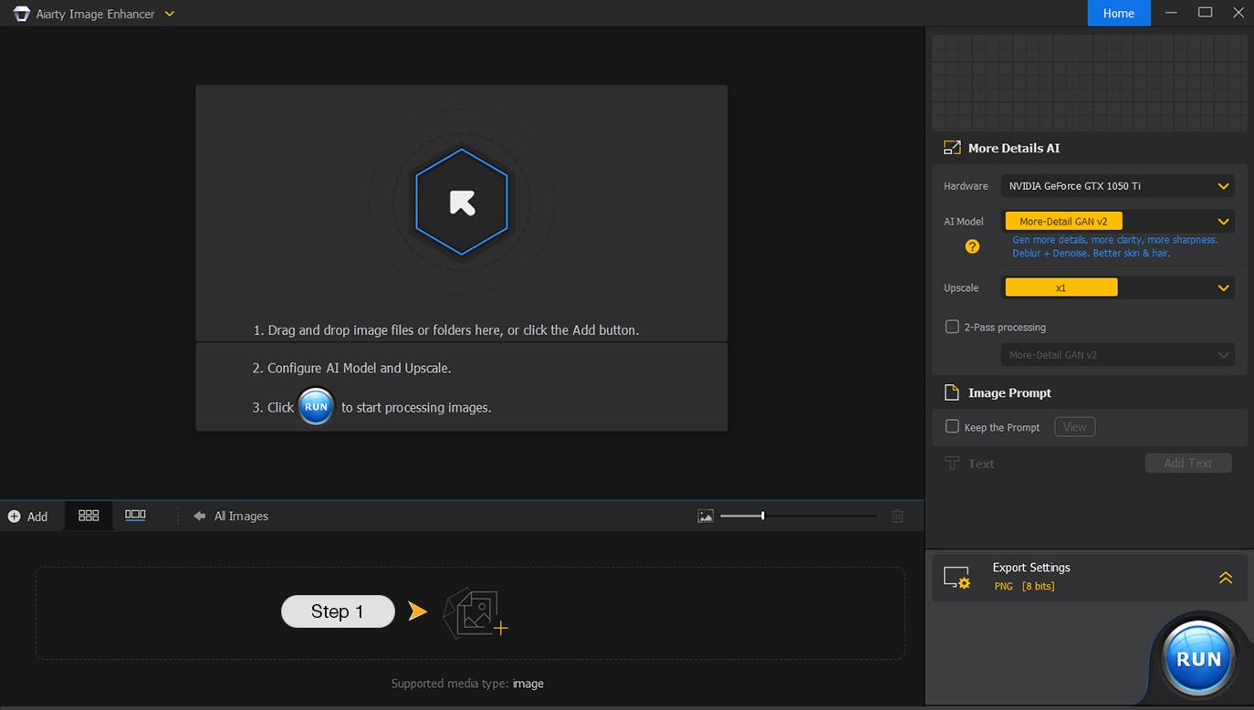This screenshot has width=1254, height=710.
Task: Open the Aiarty Image Enhancer title menu
Action: [x=169, y=14]
